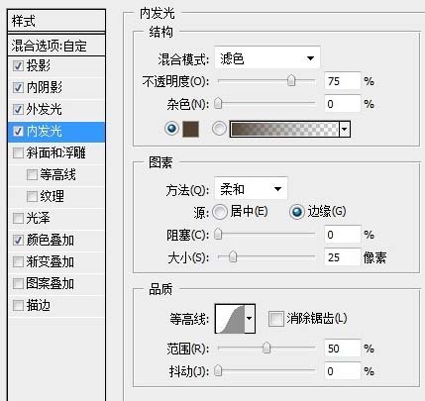This screenshot has width=425, height=401.
Task: Open the 颜色叠加 style settings
Action: (x=51, y=241)
